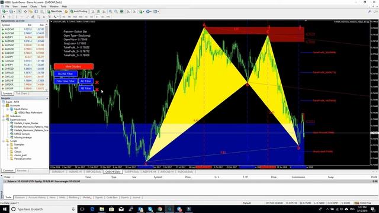Open the Help menu
Viewport: 379px width, 213px height.
click(x=65, y=7)
